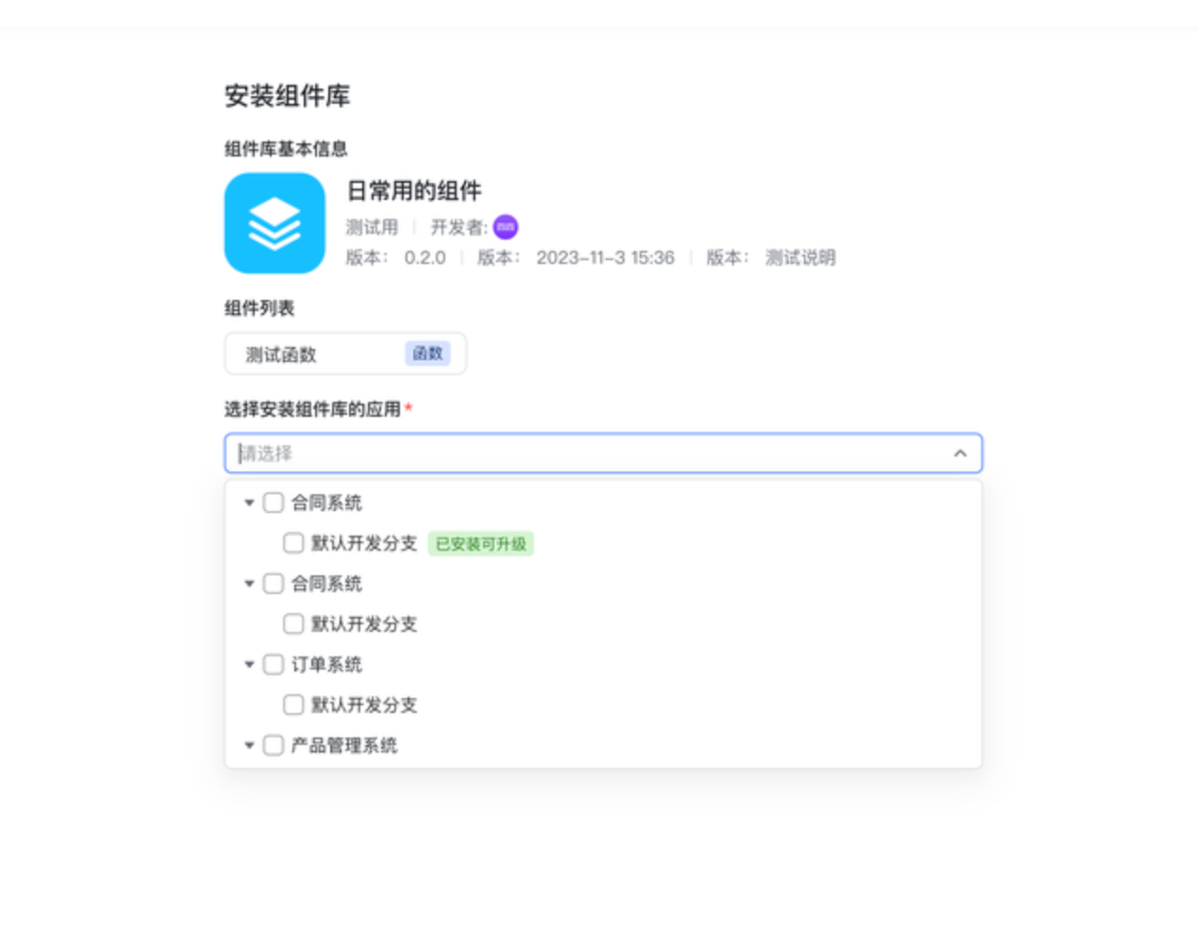Click the 测试用 label

click(372, 227)
